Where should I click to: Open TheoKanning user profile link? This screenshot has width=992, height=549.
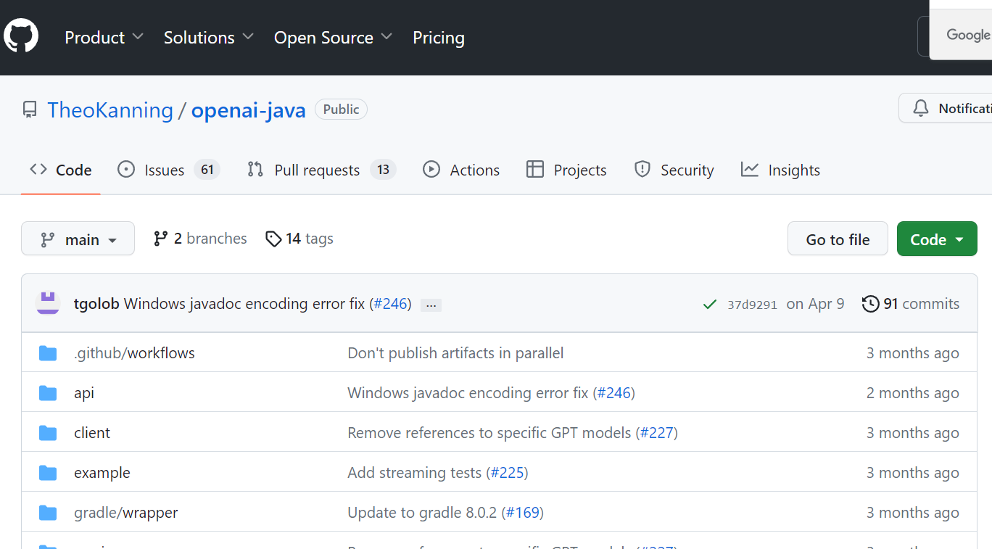tap(110, 110)
